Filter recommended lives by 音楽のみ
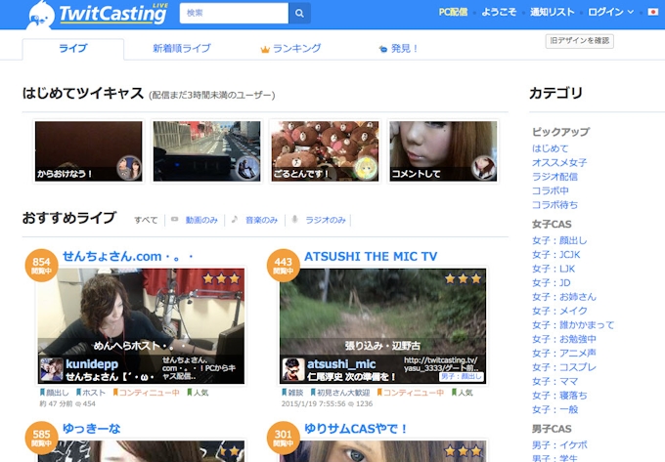This screenshot has height=462, width=665. (260, 220)
